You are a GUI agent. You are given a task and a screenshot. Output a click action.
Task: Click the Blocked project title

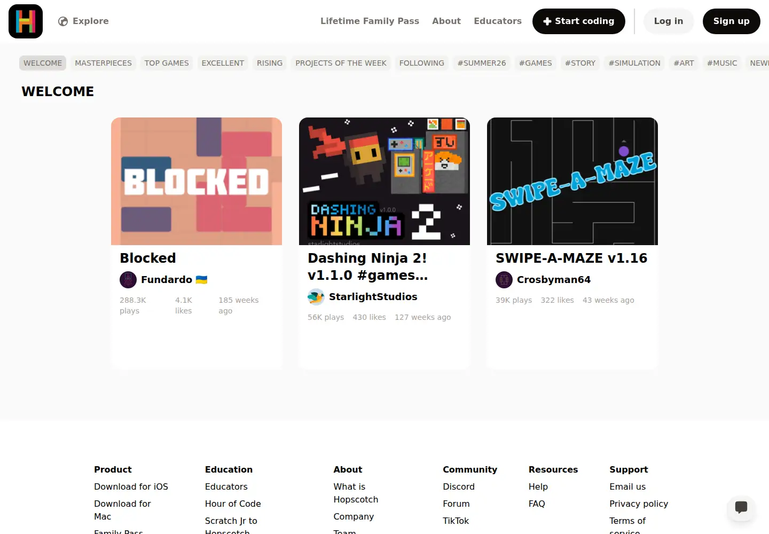tap(148, 258)
